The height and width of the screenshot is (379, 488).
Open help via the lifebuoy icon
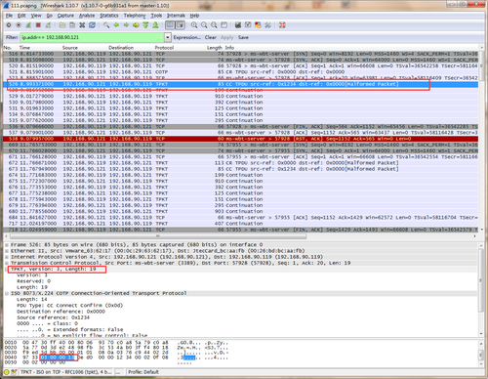(x=282, y=25)
